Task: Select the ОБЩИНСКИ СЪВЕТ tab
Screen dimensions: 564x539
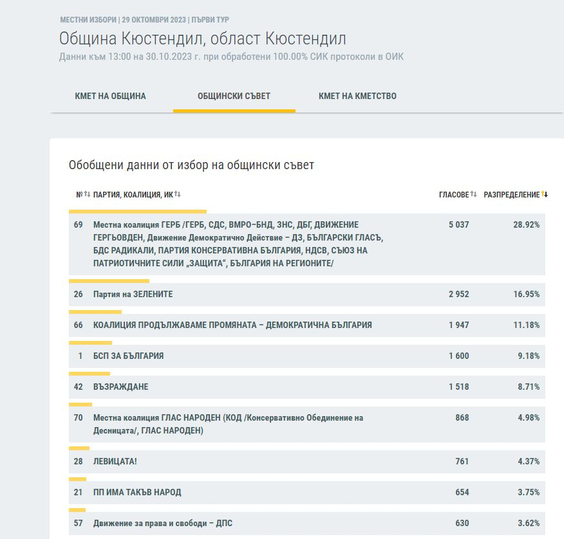Action: [234, 96]
